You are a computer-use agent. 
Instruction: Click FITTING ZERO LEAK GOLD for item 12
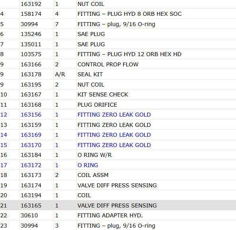coord(114,115)
